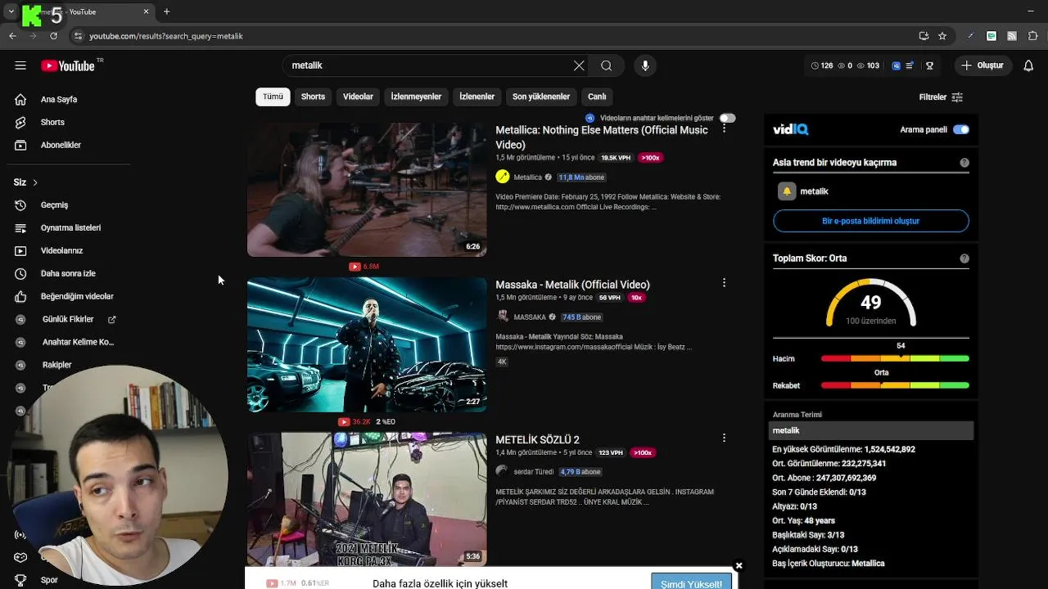Open Abonelikler subscriptions
Image resolution: width=1048 pixels, height=589 pixels.
61,145
